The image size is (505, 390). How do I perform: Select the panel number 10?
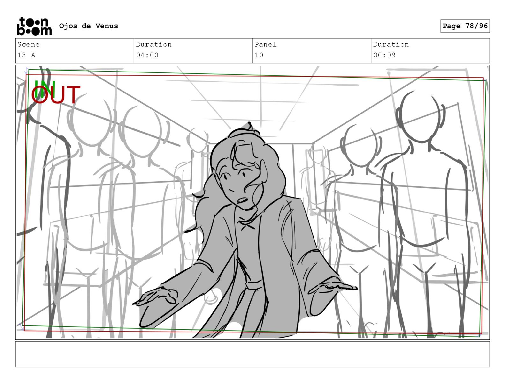[259, 55]
